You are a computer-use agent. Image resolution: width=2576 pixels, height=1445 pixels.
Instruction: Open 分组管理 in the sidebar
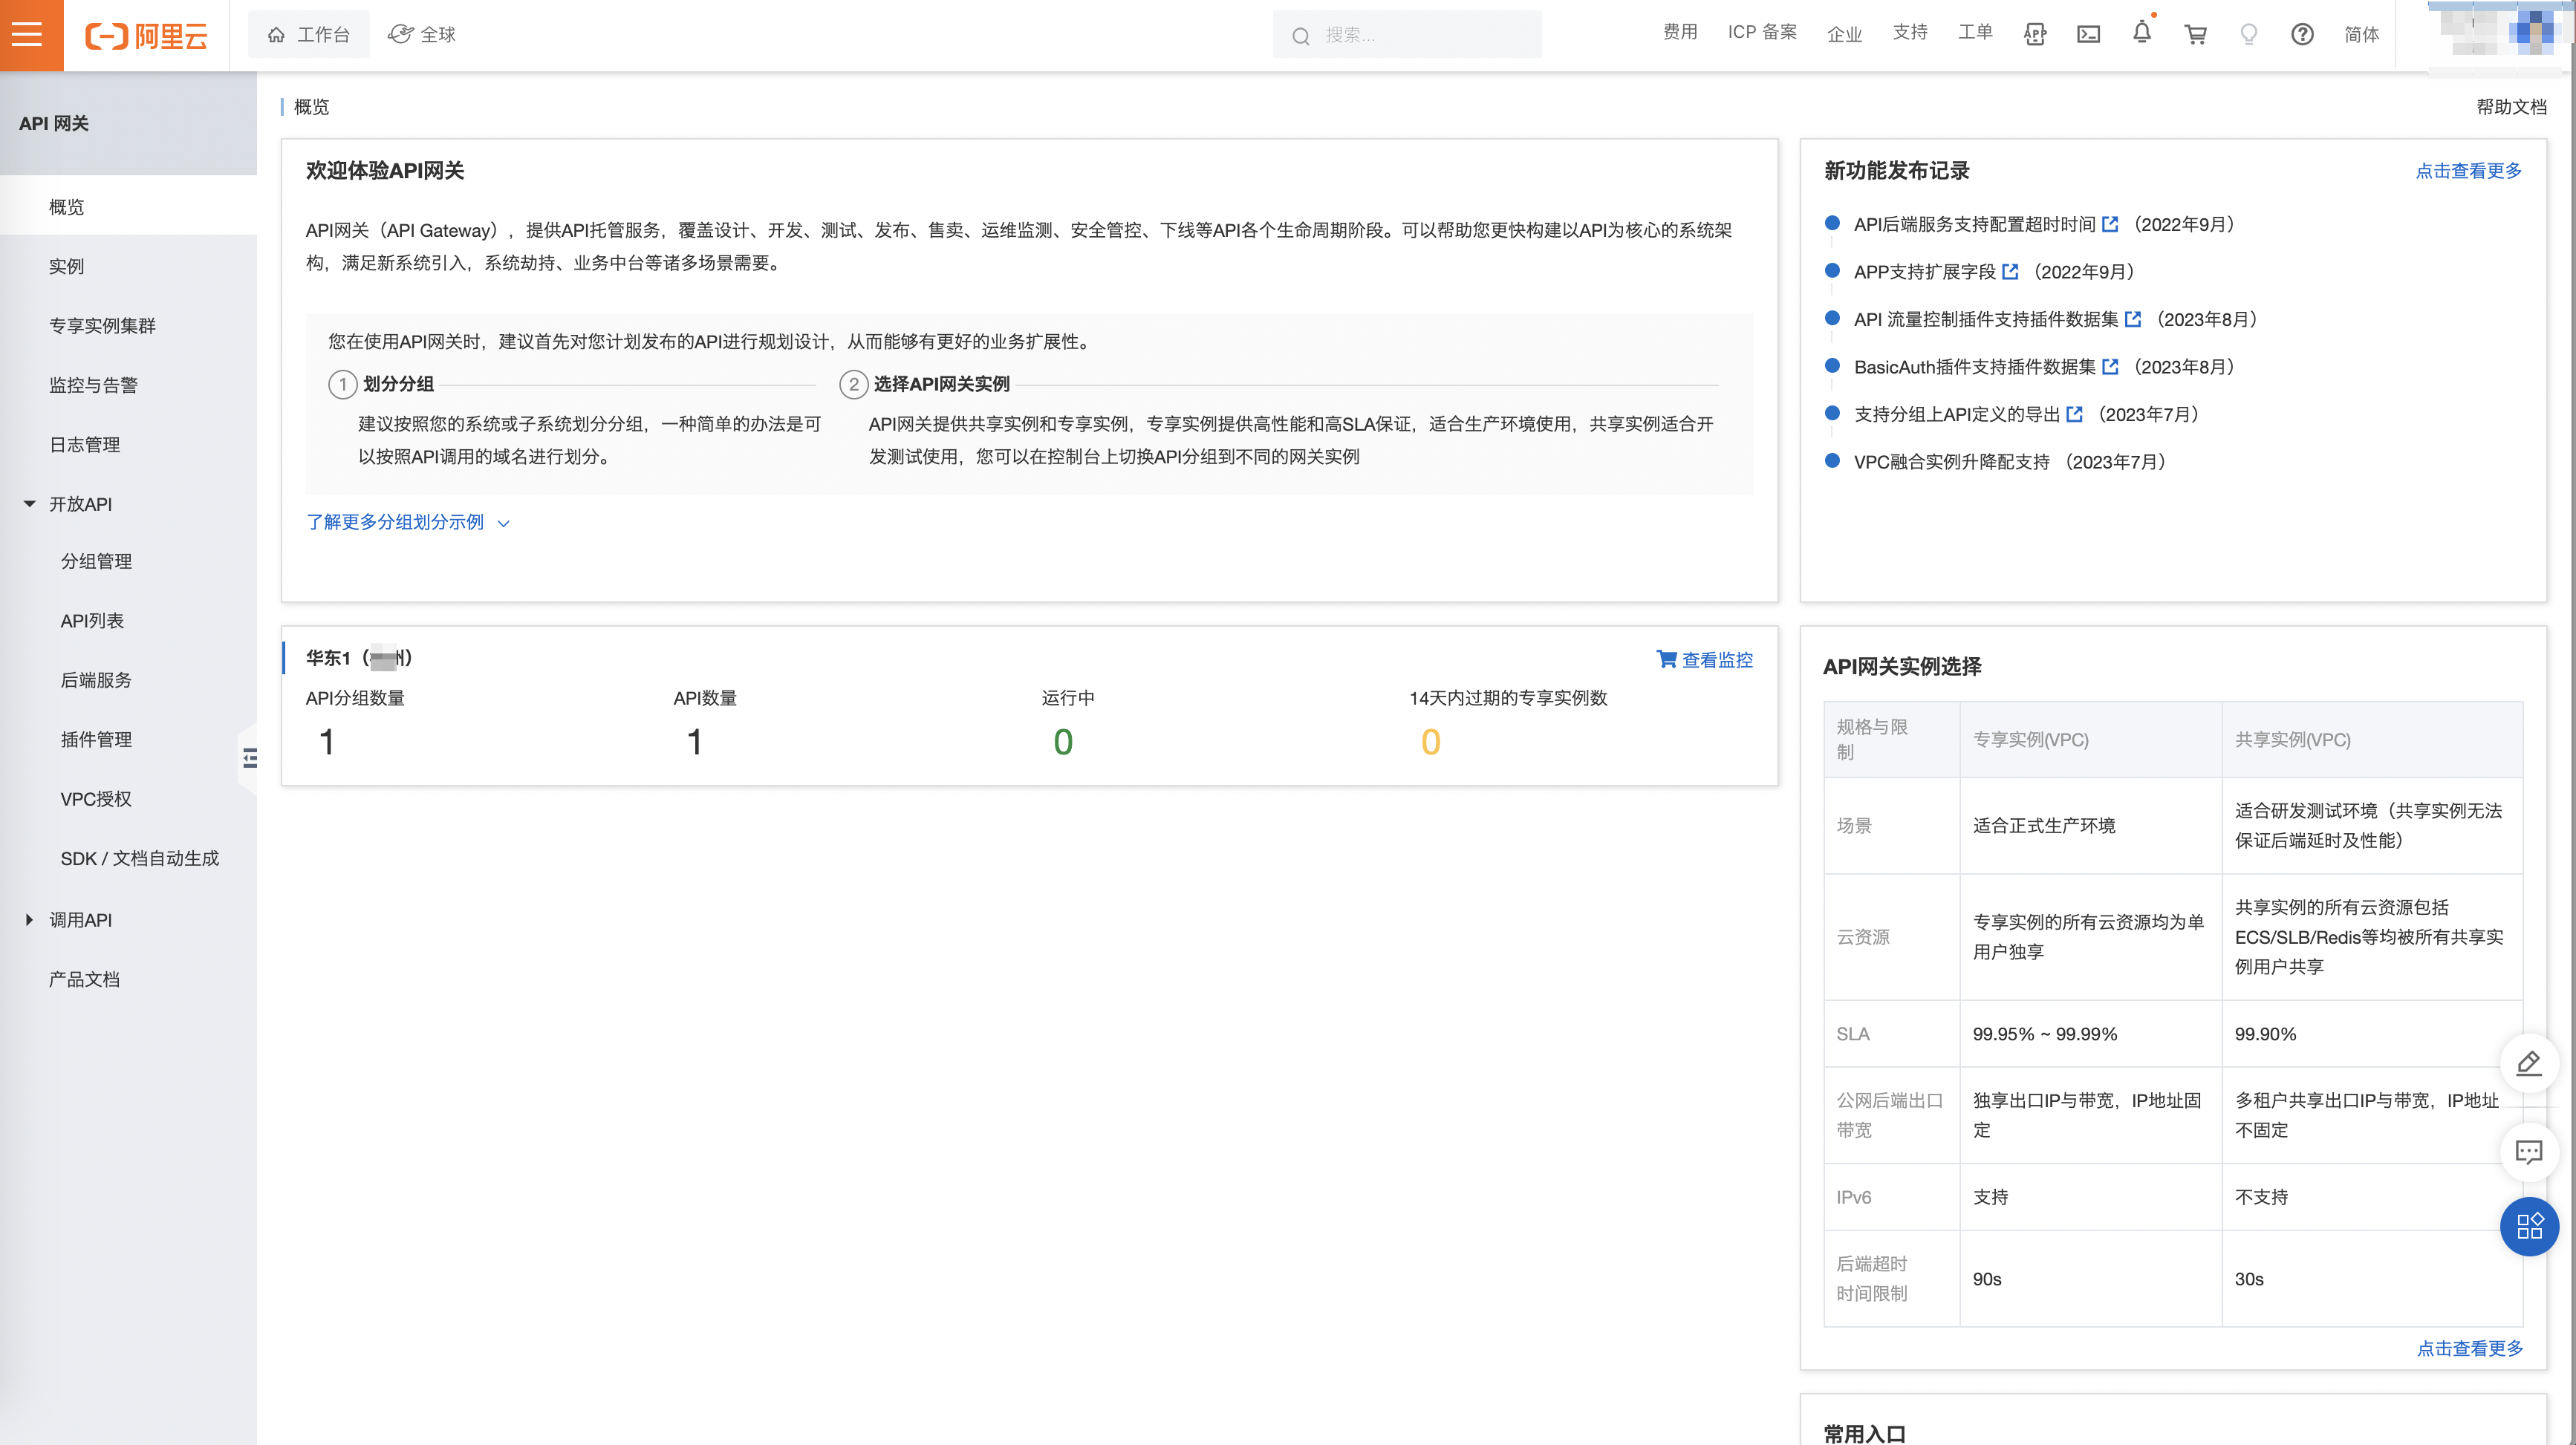96,561
